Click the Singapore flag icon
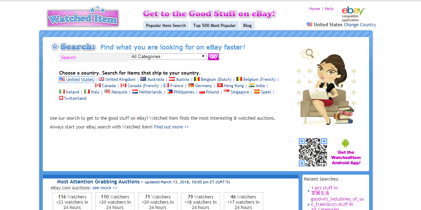The height and width of the screenshot is (210, 421). [227, 92]
